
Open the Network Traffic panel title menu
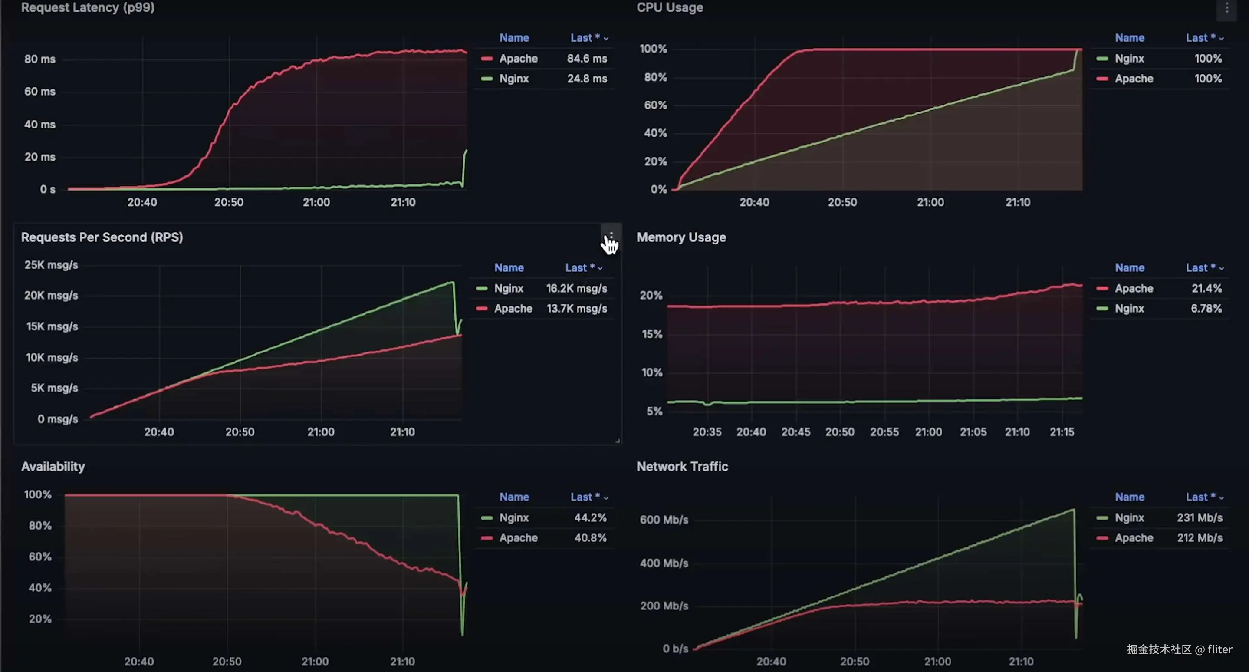(682, 466)
